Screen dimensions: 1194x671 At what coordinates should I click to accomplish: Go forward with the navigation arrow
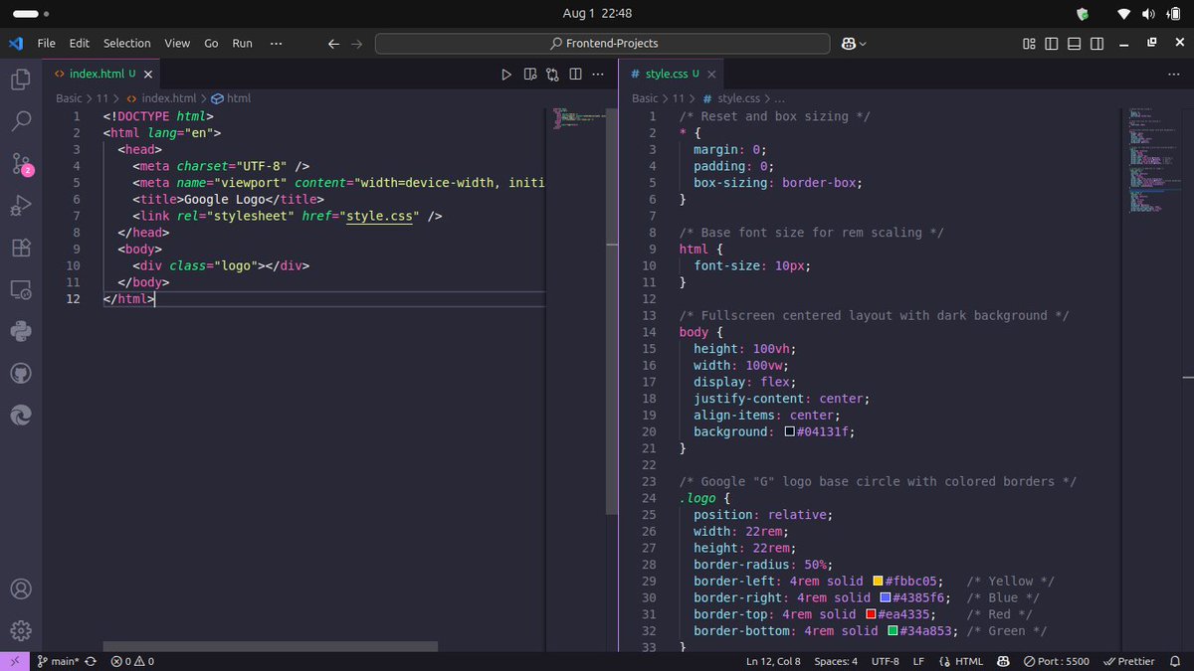pos(356,44)
